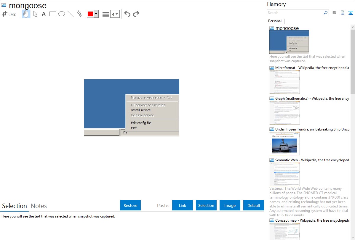Click the sidebar title 'mongoose'
Screen dimensions: 355x240
(287, 28)
